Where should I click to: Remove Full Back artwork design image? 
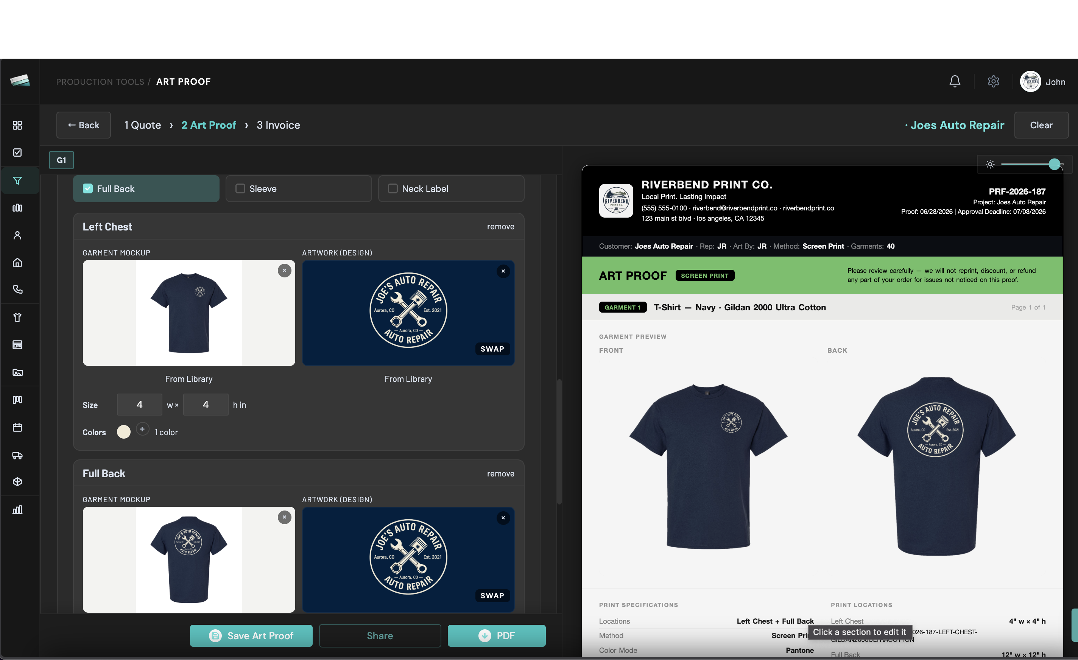click(x=503, y=518)
